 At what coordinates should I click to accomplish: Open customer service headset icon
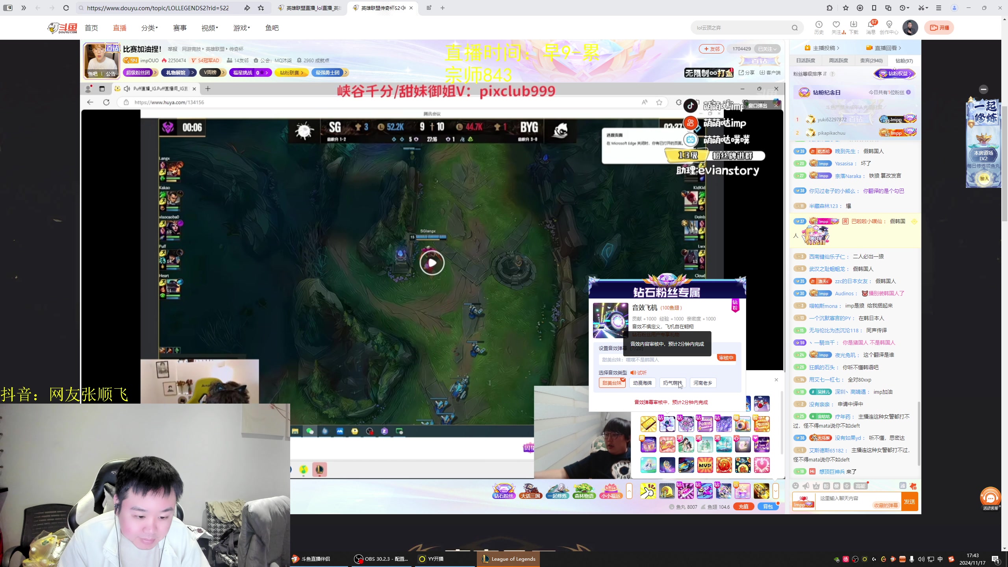(x=990, y=498)
